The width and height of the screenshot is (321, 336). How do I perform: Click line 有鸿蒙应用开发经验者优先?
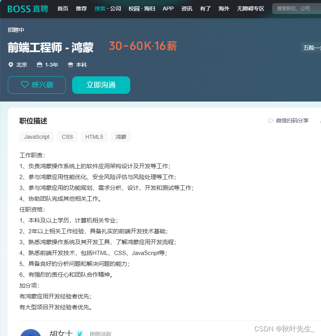pyautogui.click(x=55, y=296)
